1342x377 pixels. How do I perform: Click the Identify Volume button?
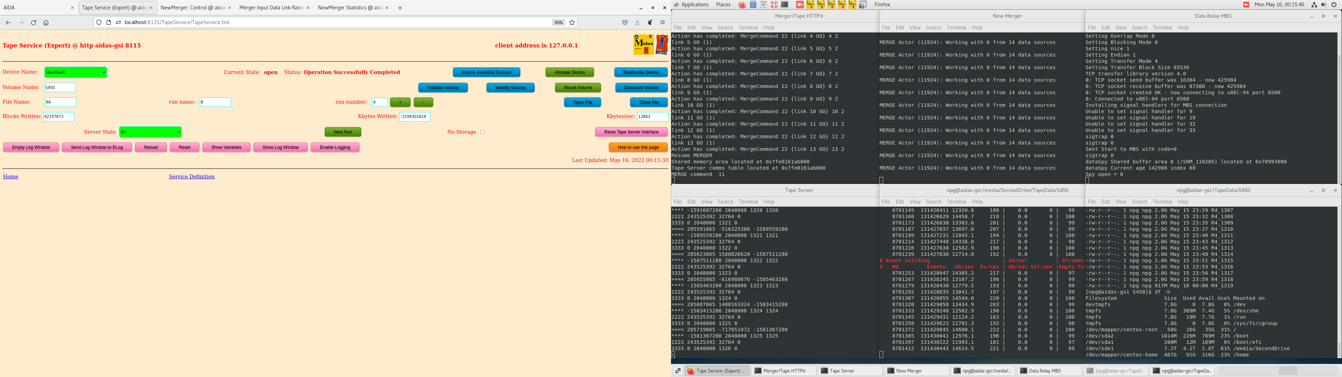tap(510, 88)
